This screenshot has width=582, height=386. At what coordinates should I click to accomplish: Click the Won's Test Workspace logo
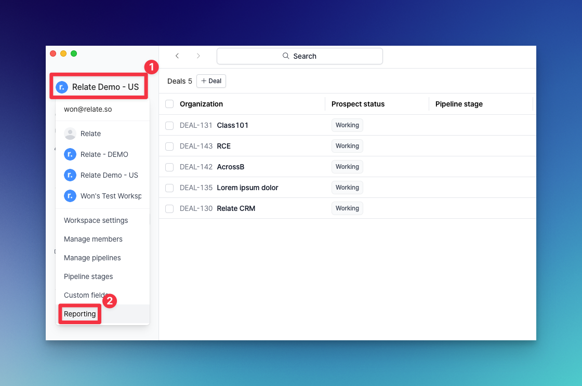coord(70,196)
